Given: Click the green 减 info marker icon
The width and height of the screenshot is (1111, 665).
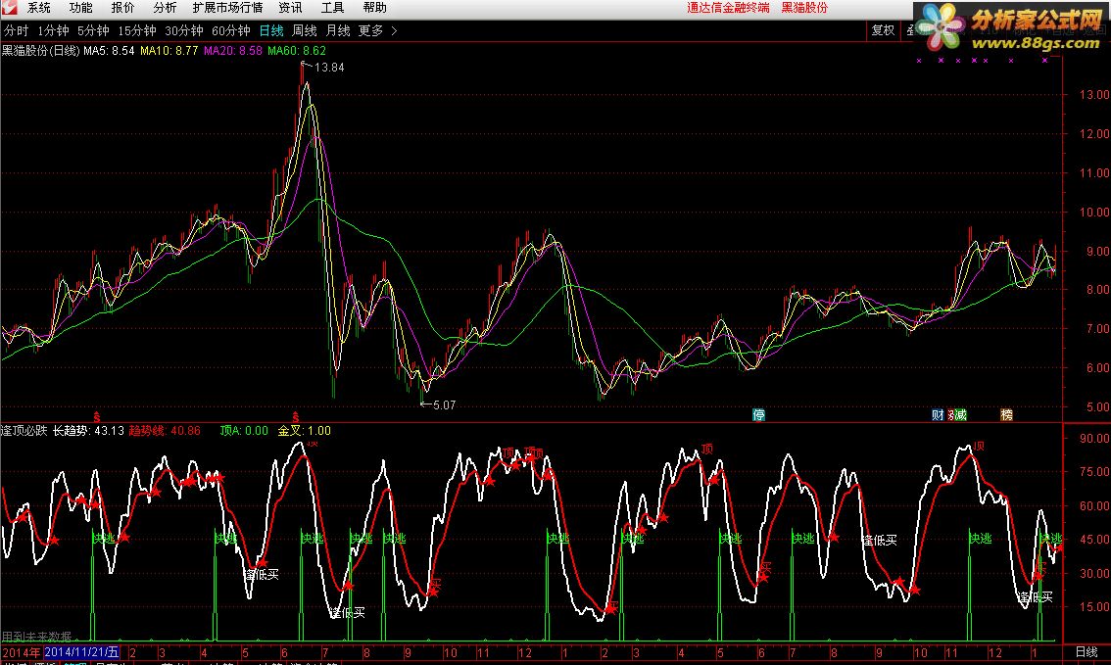Looking at the screenshot, I should (x=959, y=415).
